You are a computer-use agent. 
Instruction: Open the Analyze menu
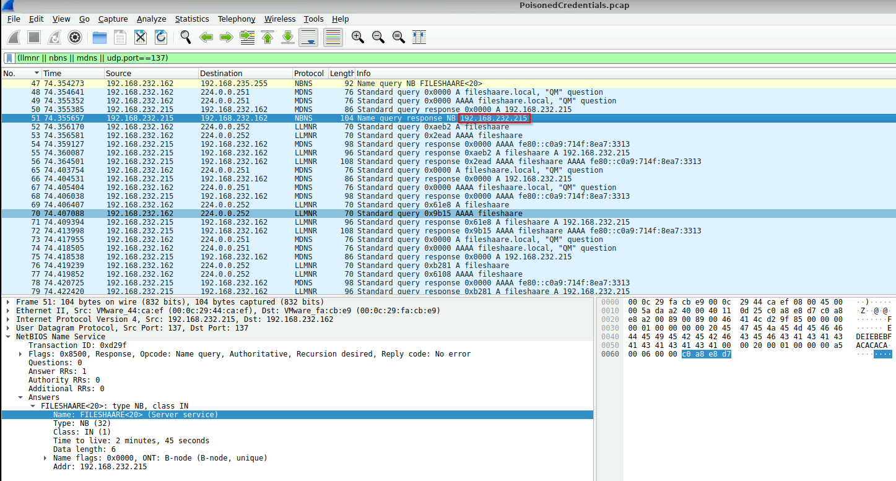click(x=151, y=19)
